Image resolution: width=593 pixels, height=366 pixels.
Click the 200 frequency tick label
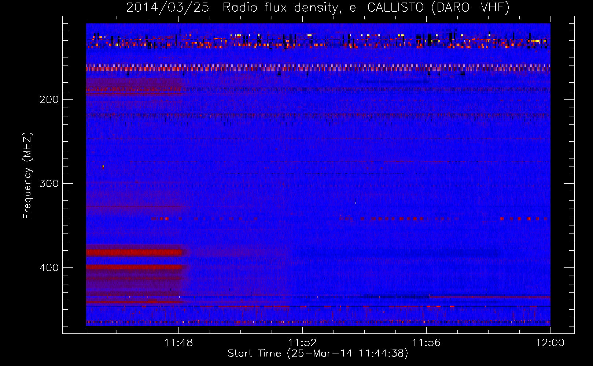click(49, 99)
